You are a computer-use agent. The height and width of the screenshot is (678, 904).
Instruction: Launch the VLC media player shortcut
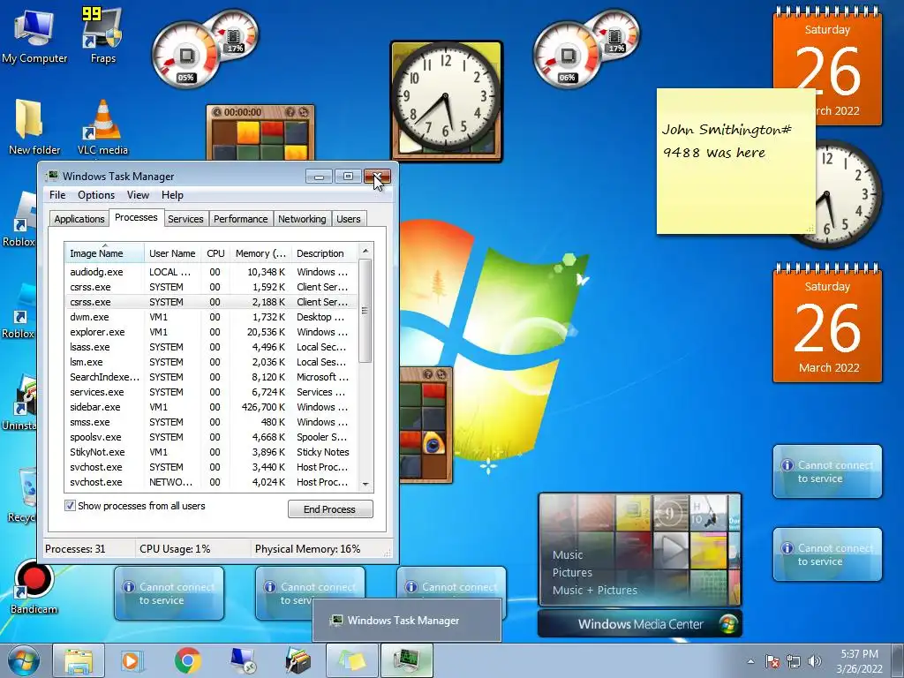(x=102, y=127)
